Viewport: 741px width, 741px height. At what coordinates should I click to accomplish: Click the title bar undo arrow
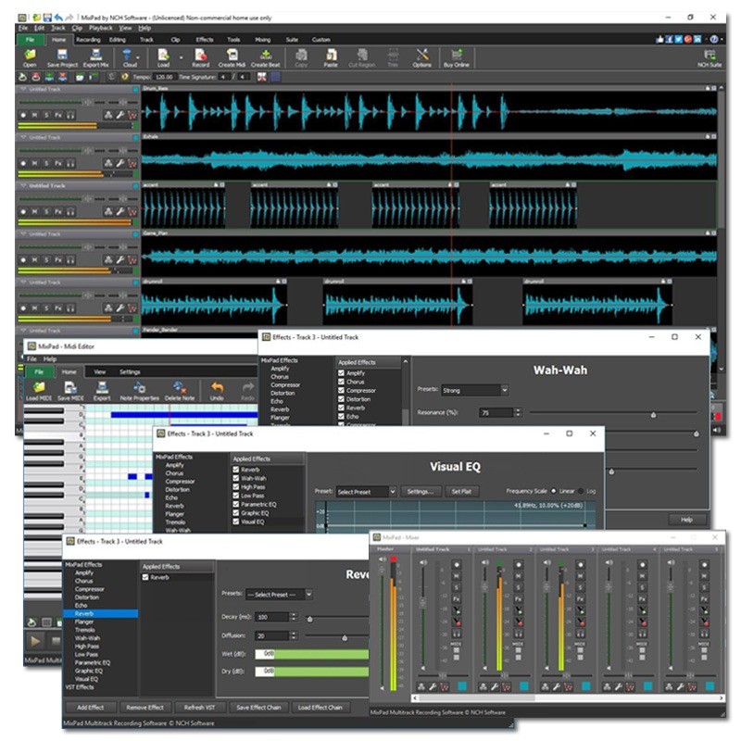click(58, 18)
